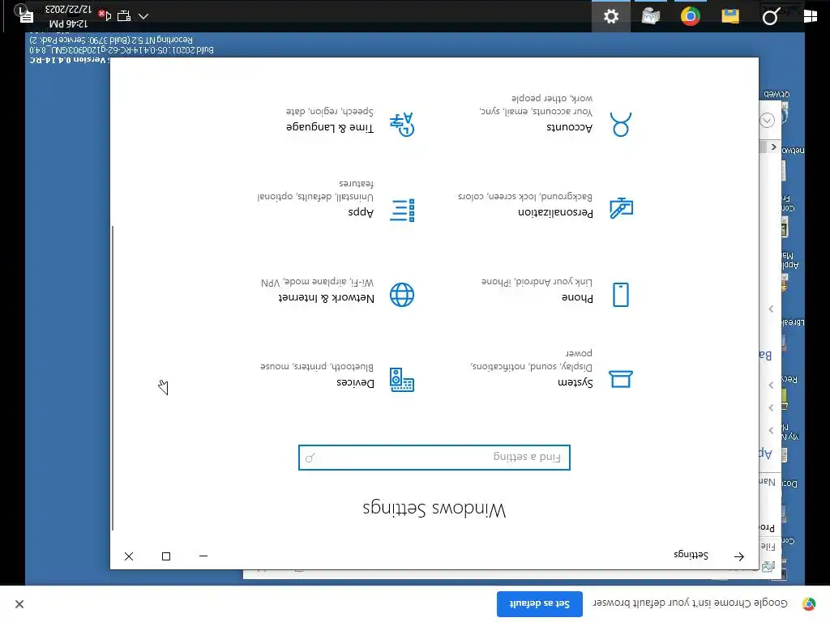This screenshot has height=622, width=830.
Task: Click 'Link your Android, iPhone' description text
Action: click(537, 281)
